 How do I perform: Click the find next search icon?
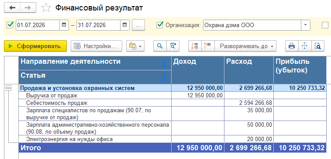pos(173,46)
